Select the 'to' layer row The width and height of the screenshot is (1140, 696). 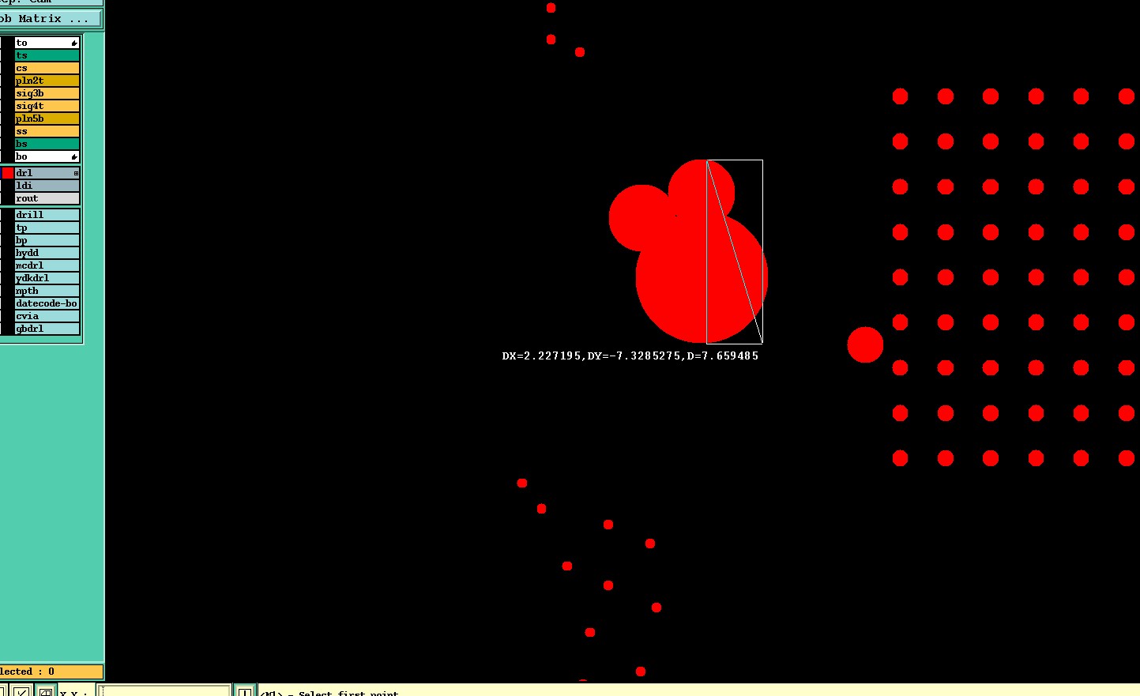pos(47,43)
